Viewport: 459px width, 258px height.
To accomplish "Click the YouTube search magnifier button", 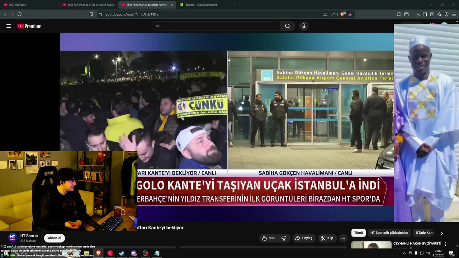I will pyautogui.click(x=288, y=26).
